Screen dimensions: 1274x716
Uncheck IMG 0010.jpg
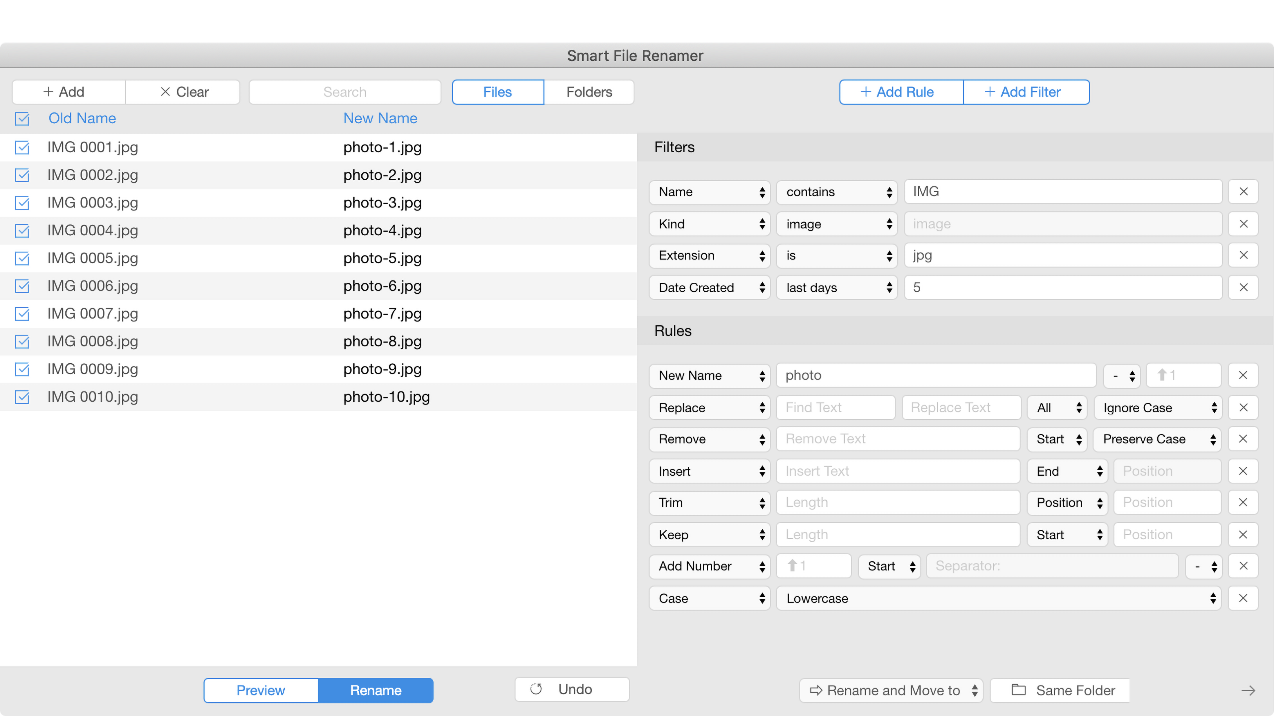[x=22, y=397]
